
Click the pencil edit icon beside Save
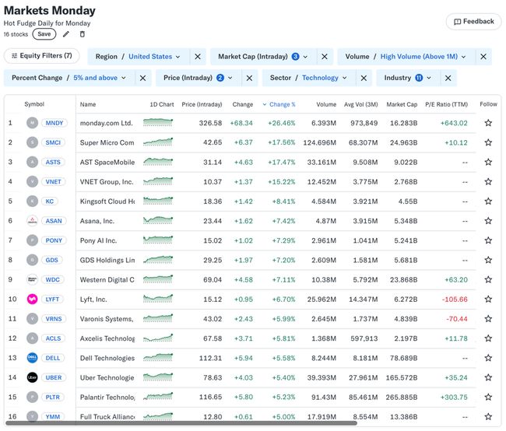pos(66,34)
